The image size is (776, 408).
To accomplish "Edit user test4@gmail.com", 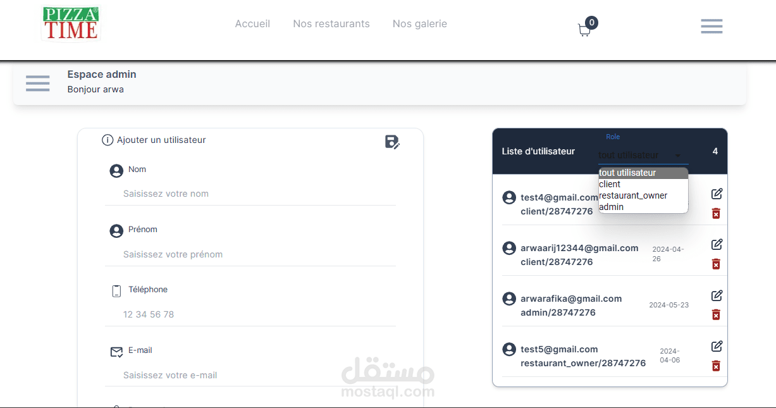I will pos(717,194).
